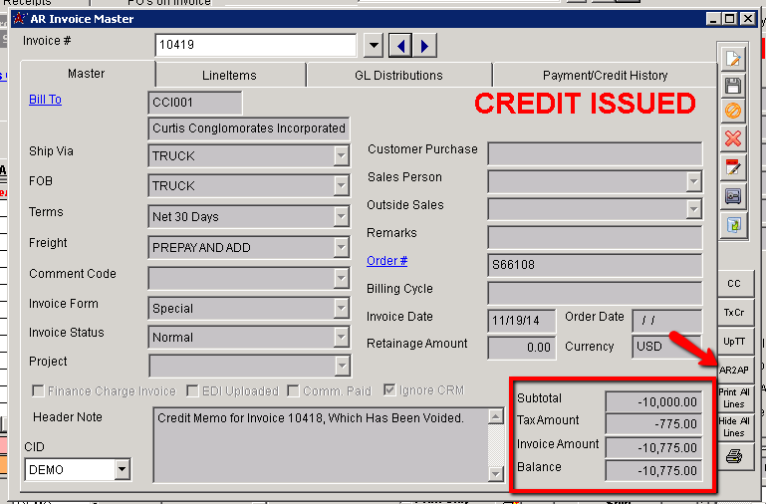Click the printer icon at bottom right
The image size is (766, 504).
point(733,456)
